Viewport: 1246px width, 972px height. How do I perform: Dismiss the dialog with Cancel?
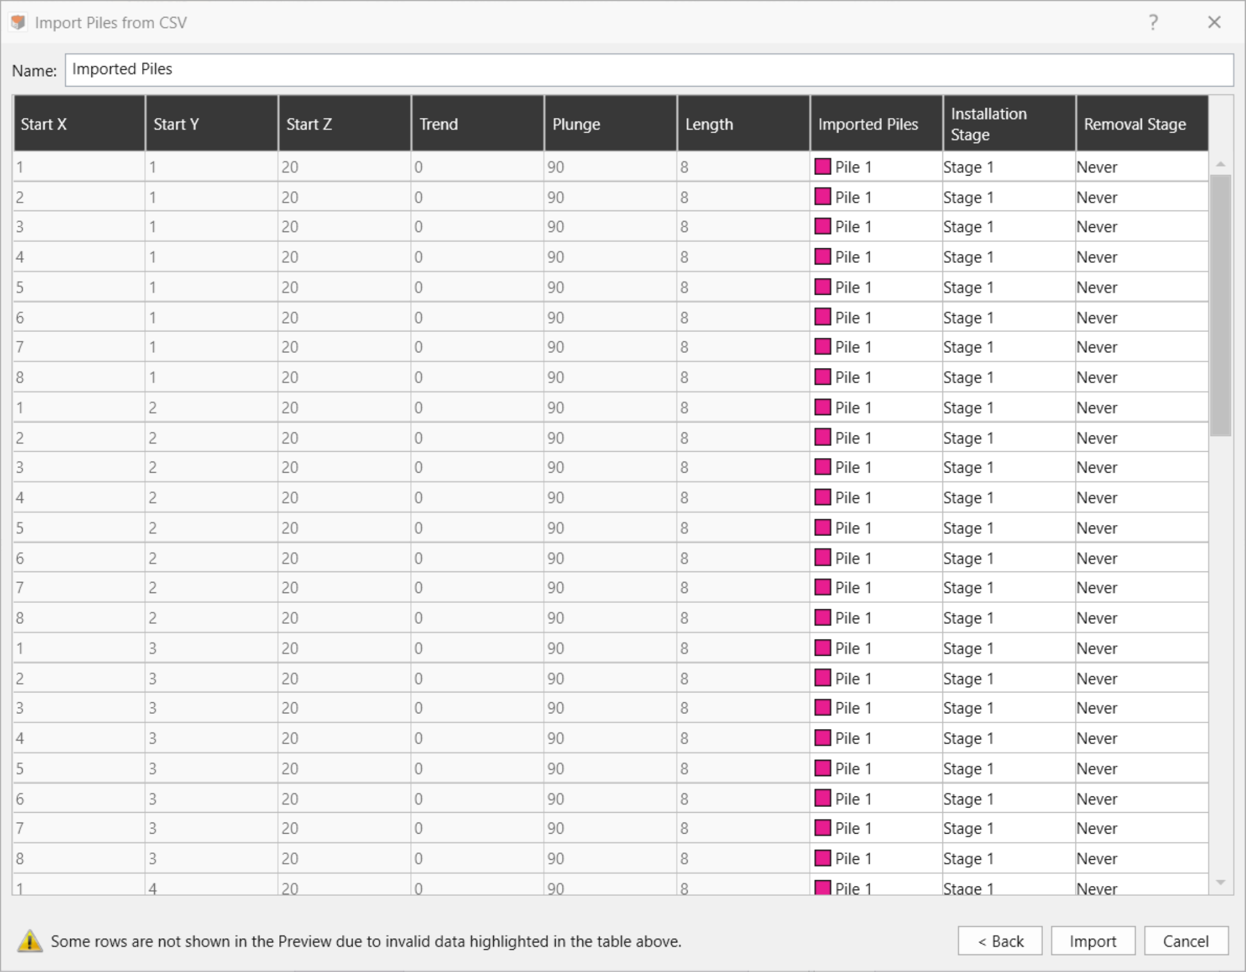[1186, 941]
